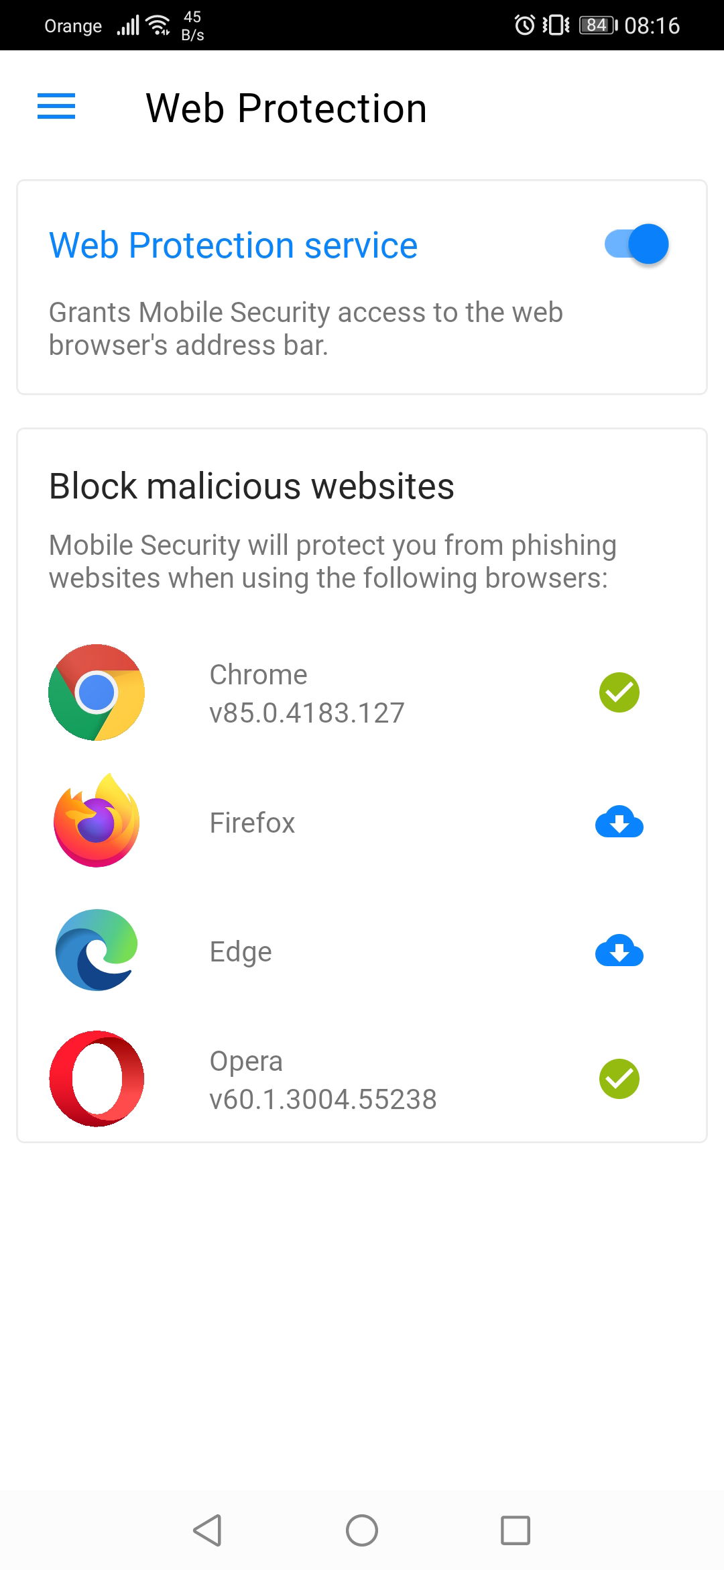Open recent apps with square button
The height and width of the screenshot is (1570, 724).
pyautogui.click(x=516, y=1530)
